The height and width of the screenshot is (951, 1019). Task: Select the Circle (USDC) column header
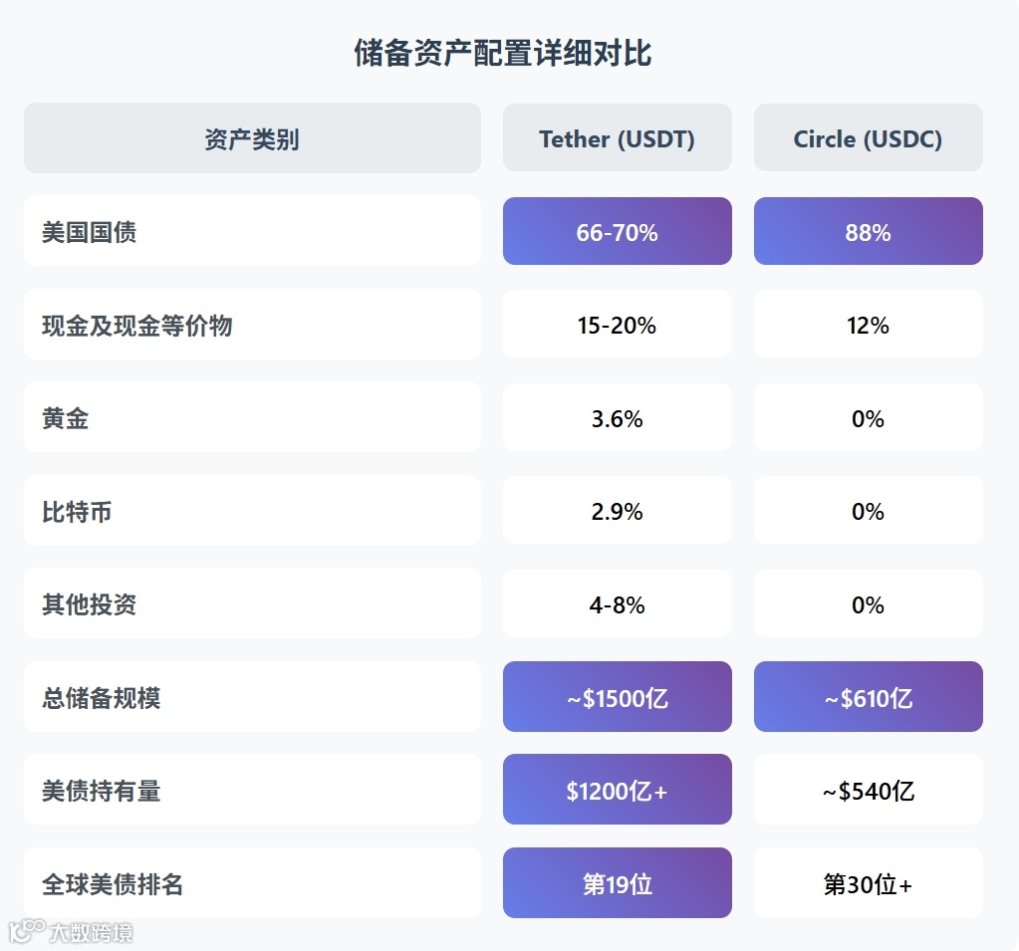[x=868, y=138]
